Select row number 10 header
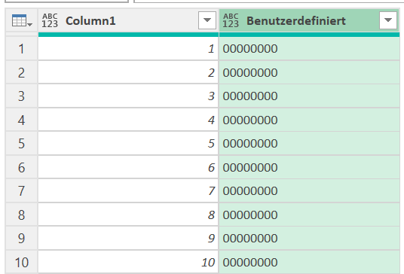Screen dimensions: 404x274 22,262
